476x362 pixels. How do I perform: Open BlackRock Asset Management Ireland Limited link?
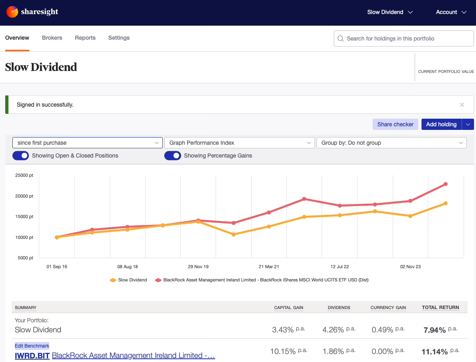click(133, 356)
